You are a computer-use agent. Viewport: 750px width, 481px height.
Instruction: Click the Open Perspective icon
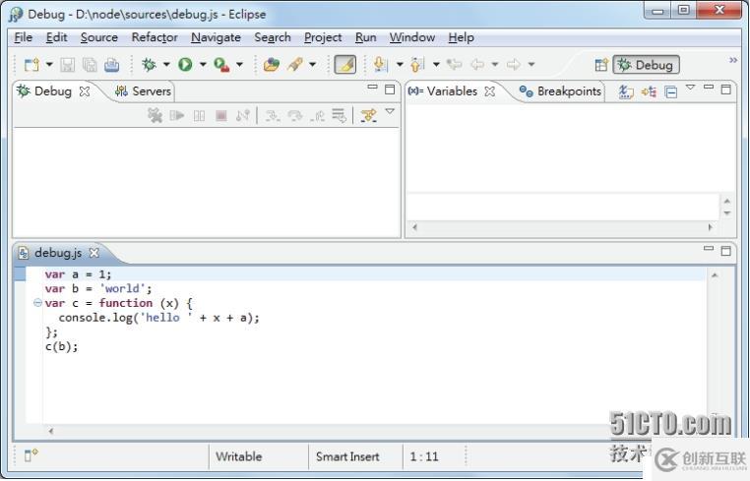point(601,65)
